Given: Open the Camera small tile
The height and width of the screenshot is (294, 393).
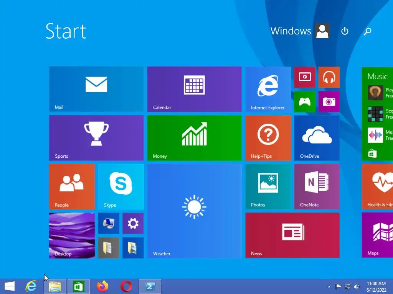Looking at the screenshot, I should 329,101.
